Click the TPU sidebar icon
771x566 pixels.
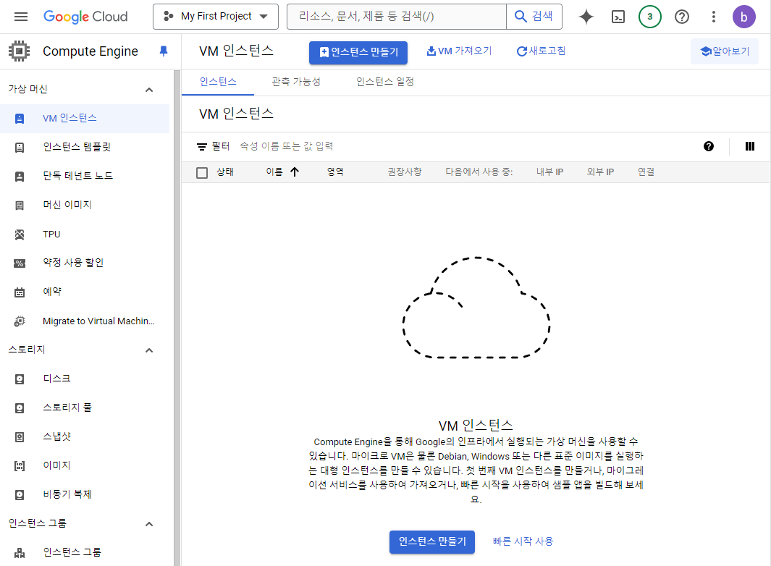tap(19, 235)
